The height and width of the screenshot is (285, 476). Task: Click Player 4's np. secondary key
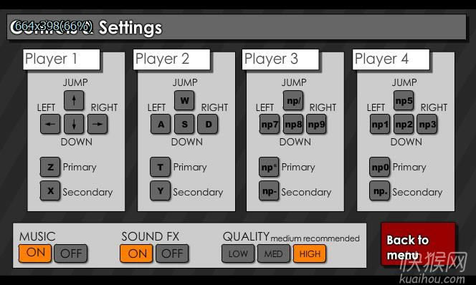click(380, 191)
